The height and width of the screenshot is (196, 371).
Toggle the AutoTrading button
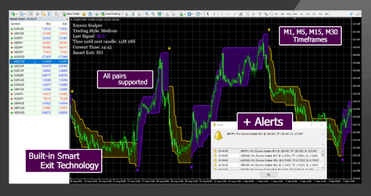pyautogui.click(x=111, y=14)
